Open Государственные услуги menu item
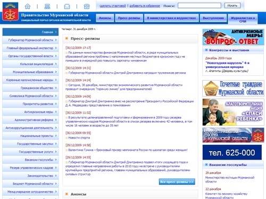Screen dimensions: 266x199 click(30, 152)
